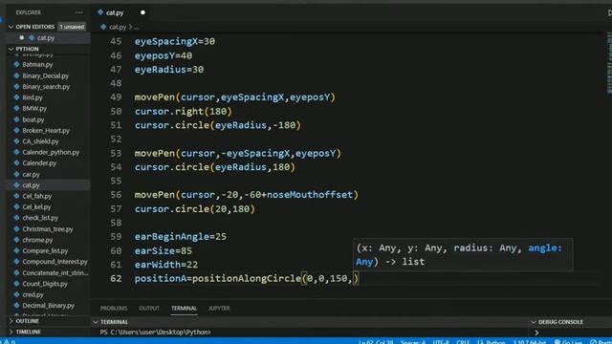Image resolution: width=612 pixels, height=344 pixels.
Task: Open Compound_Interest.py file
Action: click(55, 262)
